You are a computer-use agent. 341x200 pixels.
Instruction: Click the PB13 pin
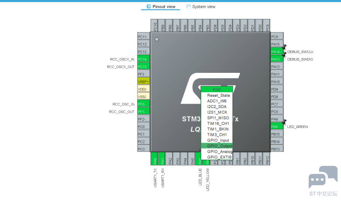click(x=277, y=149)
